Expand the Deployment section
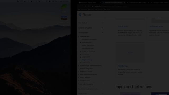Viewport: 169px width, 95px height. 91,94
